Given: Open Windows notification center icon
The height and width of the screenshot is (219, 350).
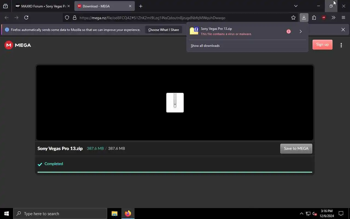Looking at the screenshot, I should click(341, 214).
